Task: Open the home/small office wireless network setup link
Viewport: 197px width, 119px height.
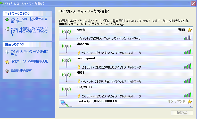Action: (x=29, y=32)
